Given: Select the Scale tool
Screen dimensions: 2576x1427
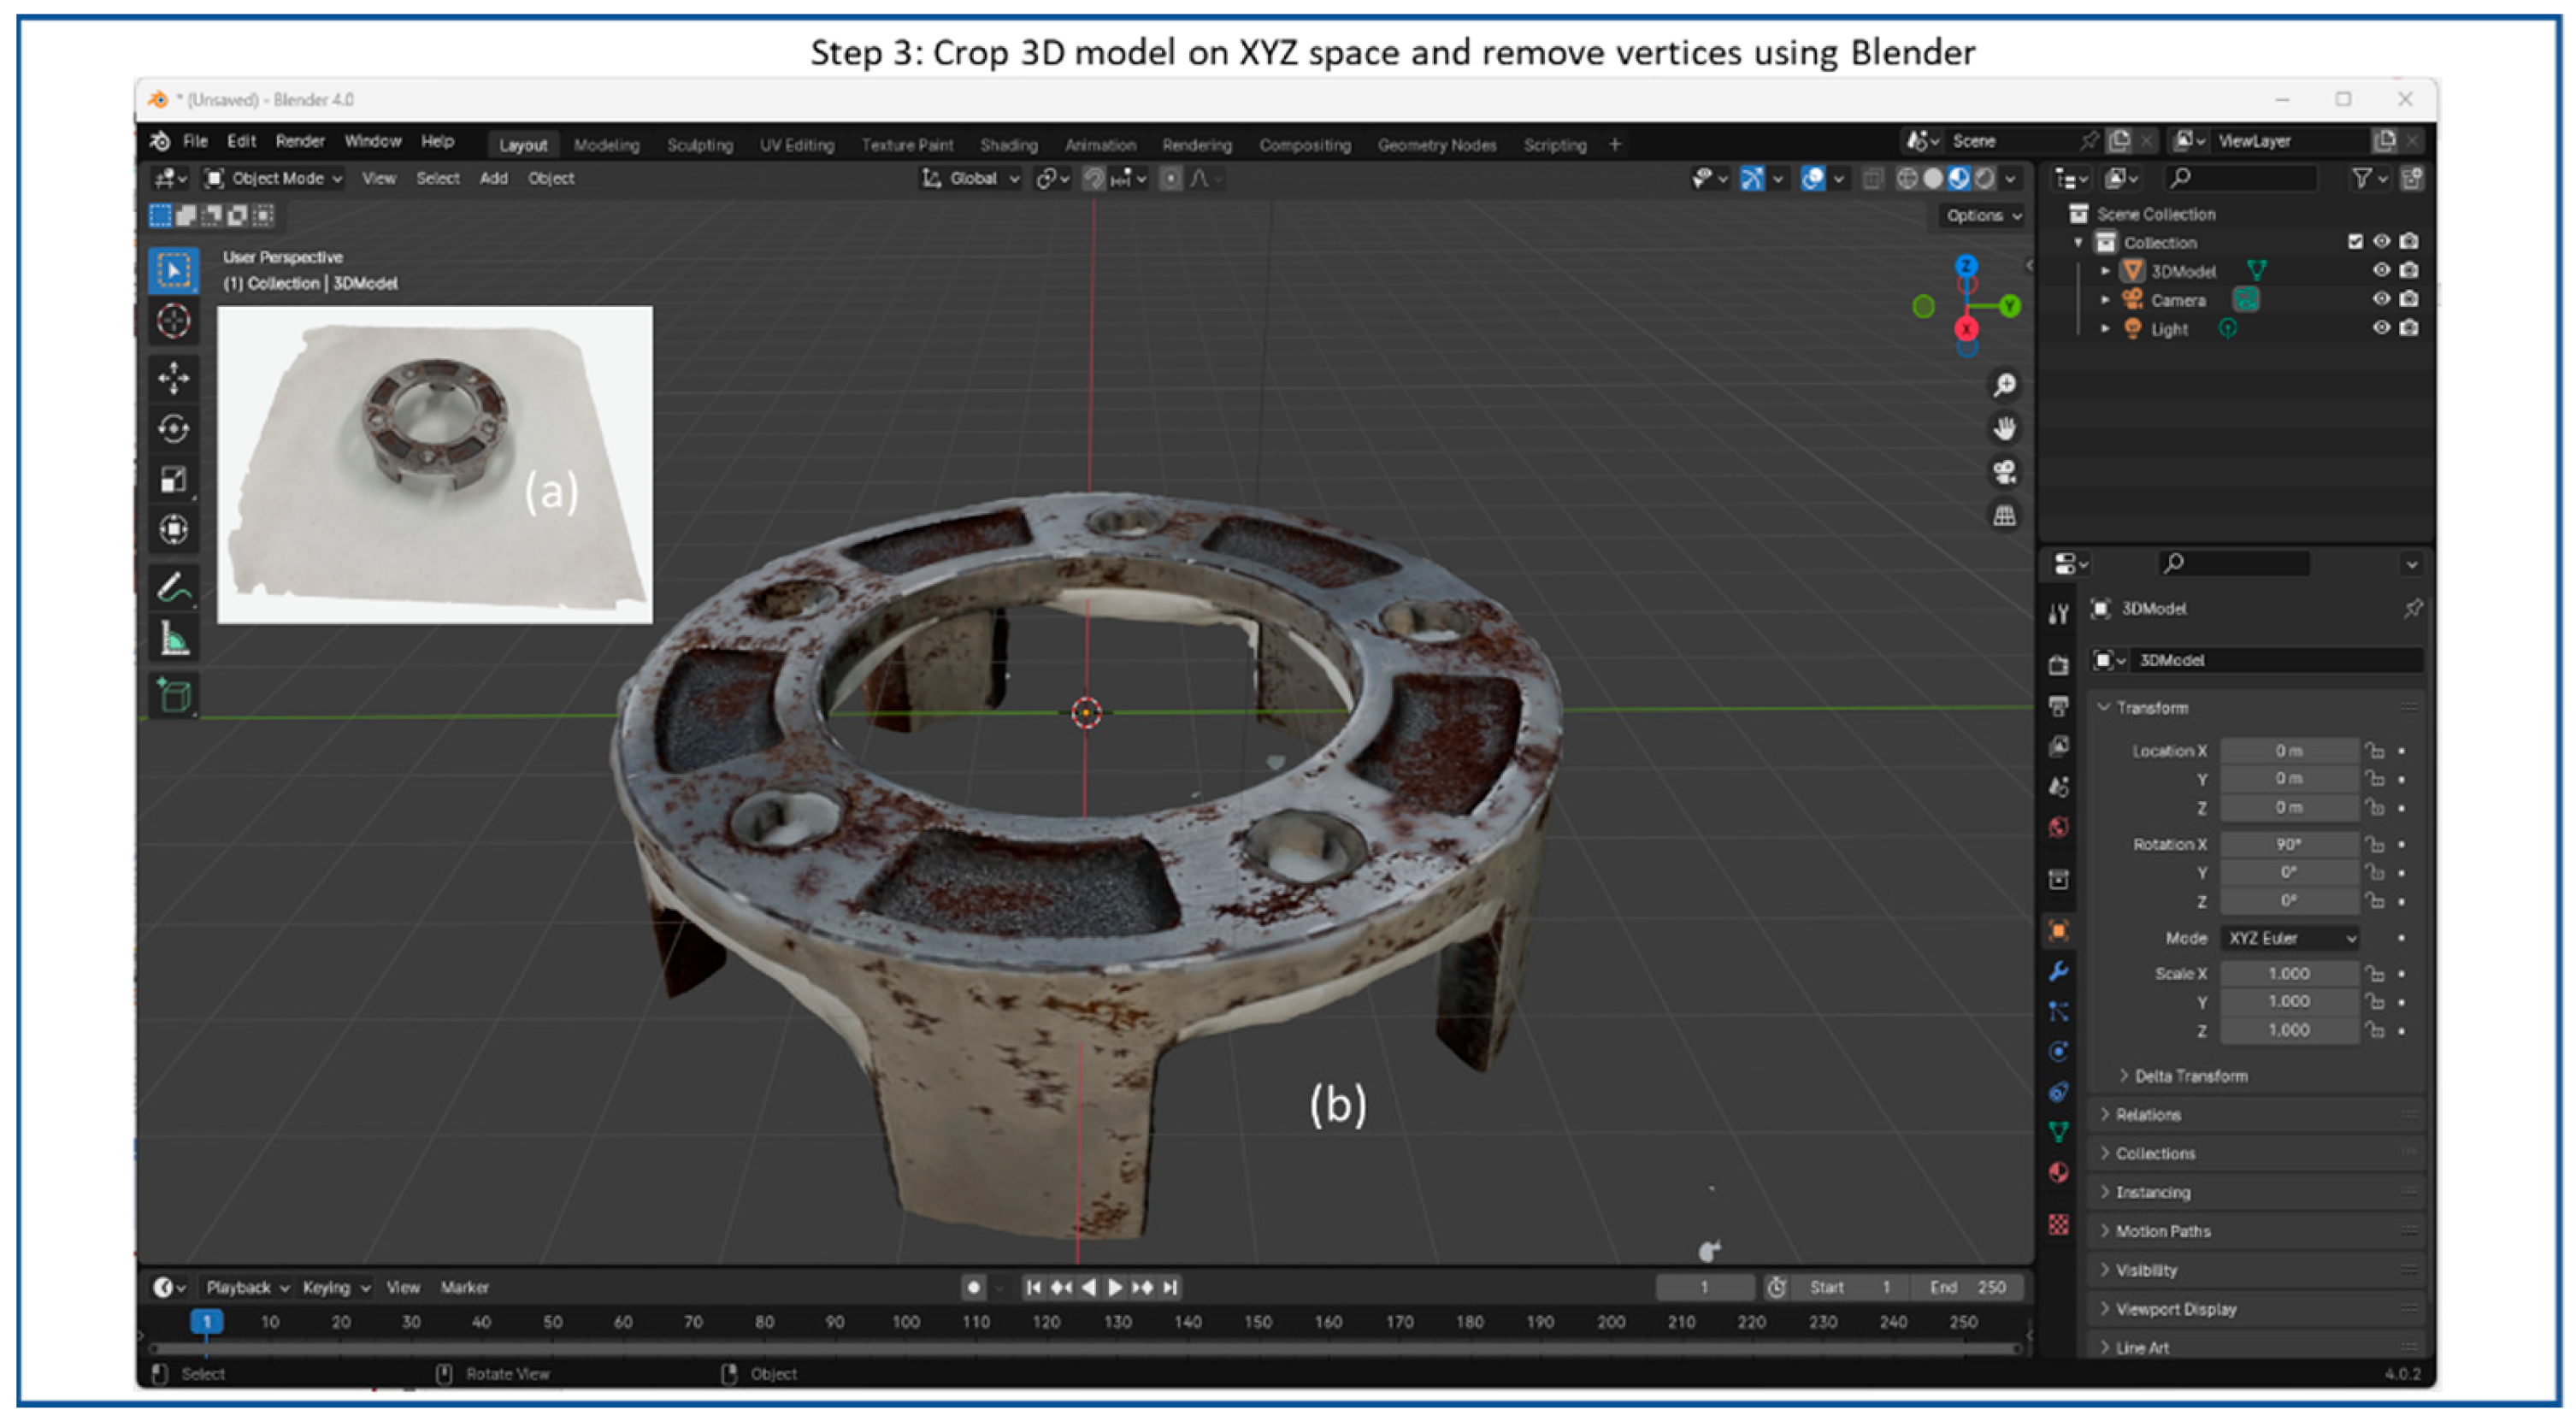Looking at the screenshot, I should click(173, 479).
